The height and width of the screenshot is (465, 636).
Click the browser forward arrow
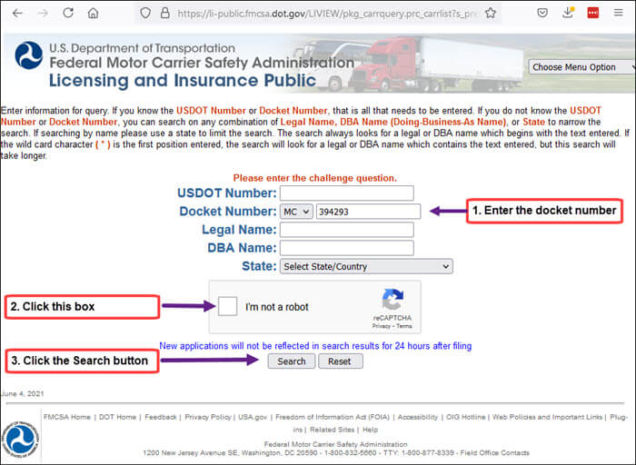[x=43, y=14]
